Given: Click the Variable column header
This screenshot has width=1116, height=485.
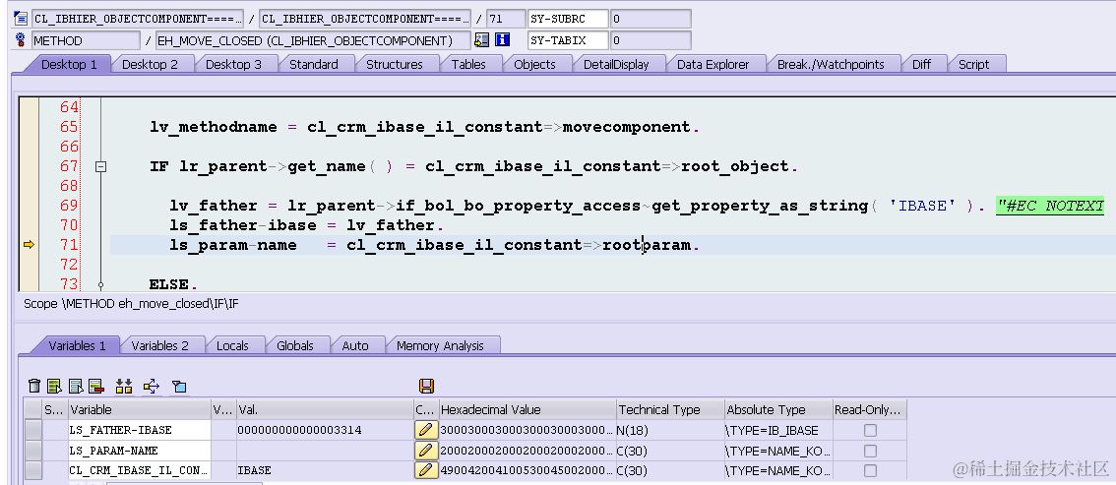Looking at the screenshot, I should (x=140, y=409).
